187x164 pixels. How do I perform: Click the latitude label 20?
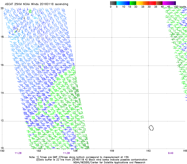click(2, 8)
